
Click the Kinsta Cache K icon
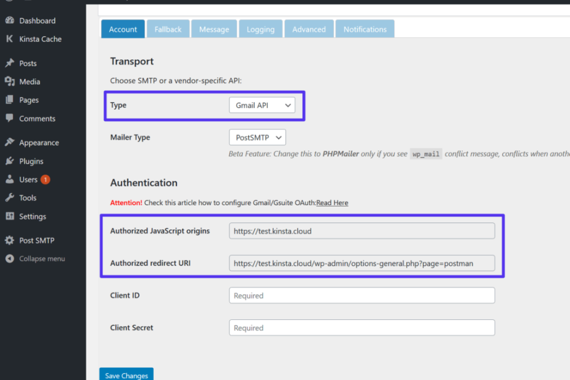[10, 39]
